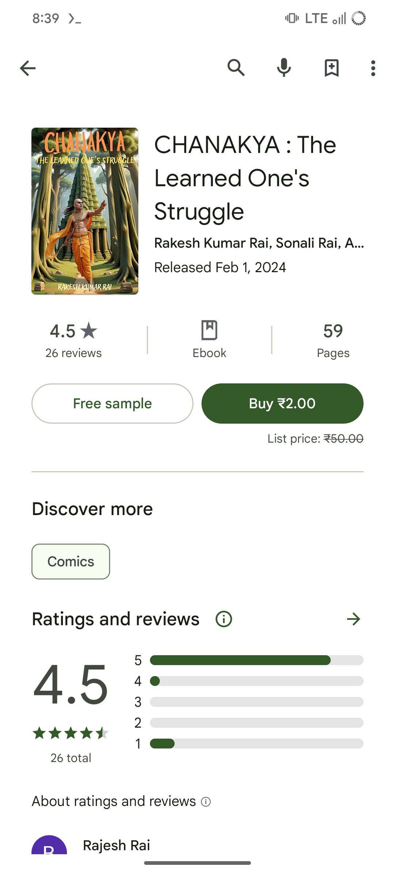
Task: Buy the book for ₹2.00
Action: pos(282,404)
